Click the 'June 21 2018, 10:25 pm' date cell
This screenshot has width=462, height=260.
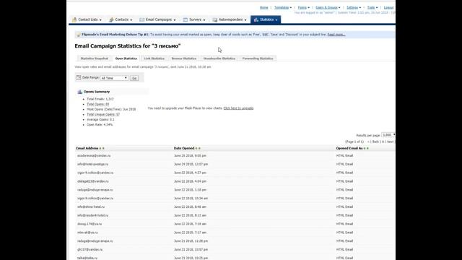(191, 258)
